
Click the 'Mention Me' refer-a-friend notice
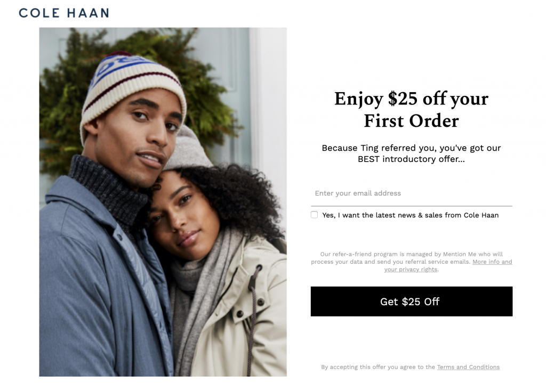[x=411, y=262]
